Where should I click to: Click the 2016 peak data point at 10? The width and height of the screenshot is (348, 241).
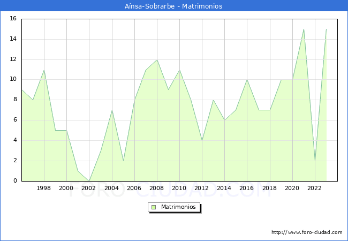pyautogui.click(x=247, y=80)
